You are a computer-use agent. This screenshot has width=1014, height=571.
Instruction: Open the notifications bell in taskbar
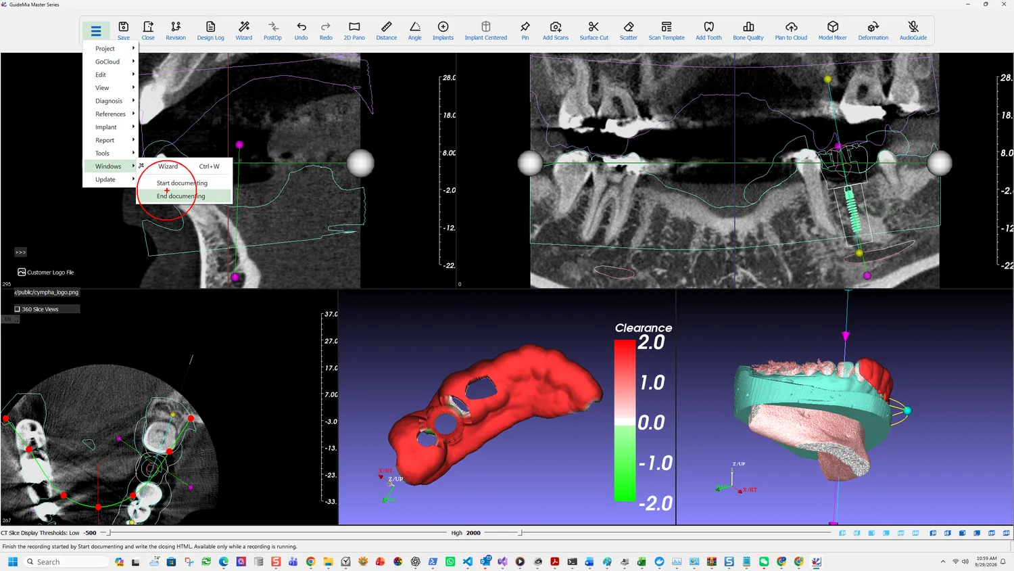click(1004, 562)
